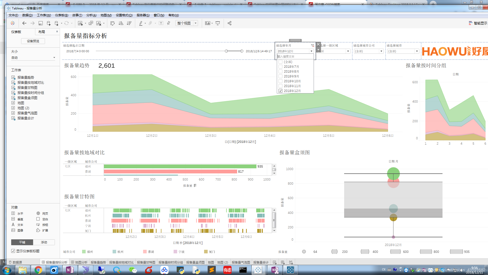Viewport: 488px width, 275px height.
Task: Check the 2018年7月 checkbox
Action: point(280,67)
